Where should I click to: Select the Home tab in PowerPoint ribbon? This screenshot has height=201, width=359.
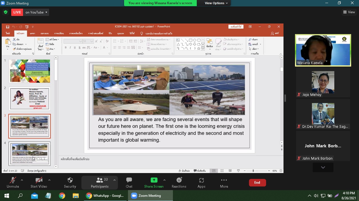[20, 34]
